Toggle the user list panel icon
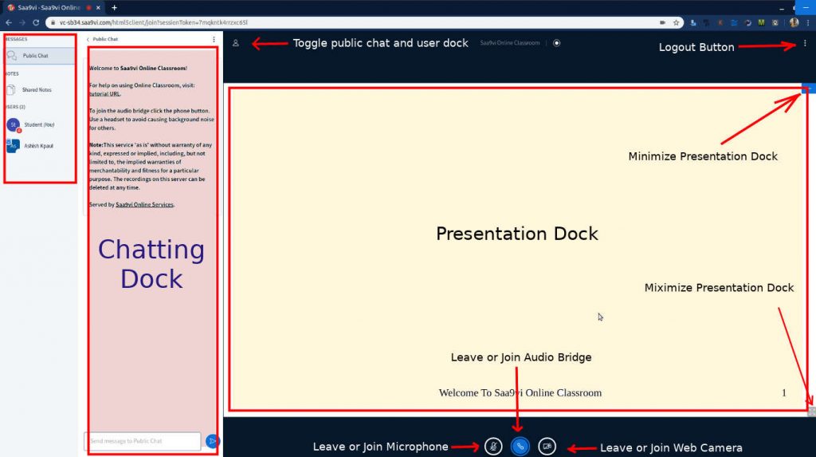The height and width of the screenshot is (457, 816). (236, 43)
